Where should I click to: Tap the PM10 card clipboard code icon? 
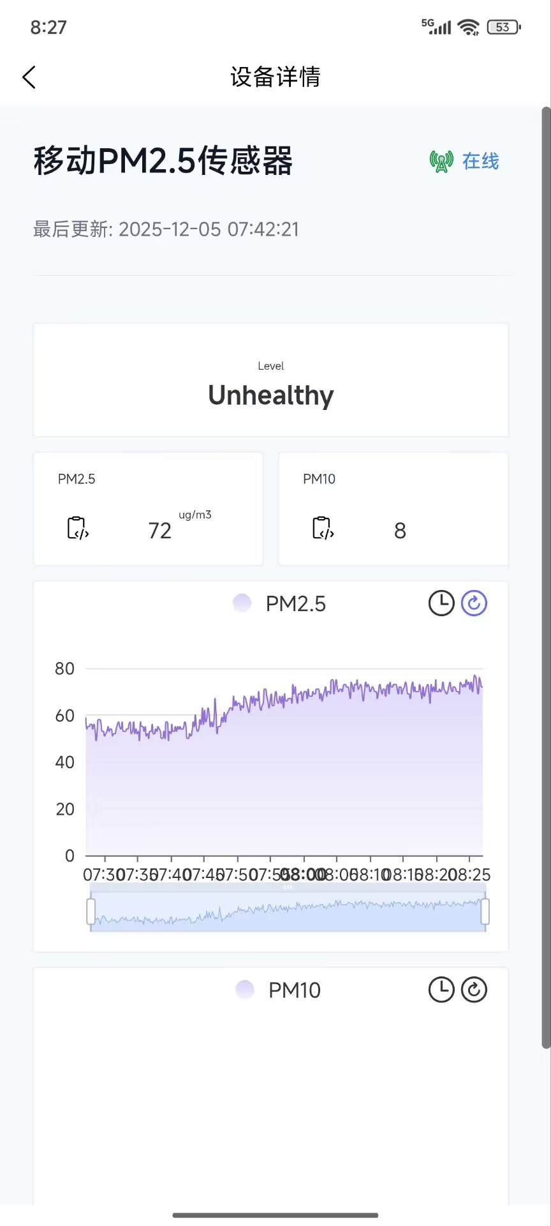(323, 529)
